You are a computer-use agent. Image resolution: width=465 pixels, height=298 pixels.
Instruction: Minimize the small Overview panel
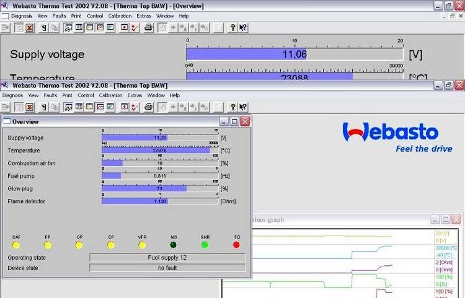(224, 121)
